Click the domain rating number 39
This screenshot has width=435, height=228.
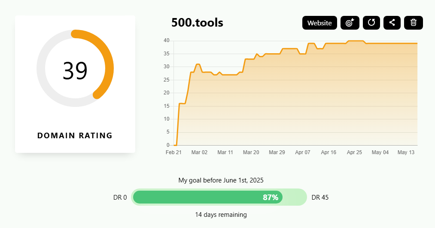75,71
